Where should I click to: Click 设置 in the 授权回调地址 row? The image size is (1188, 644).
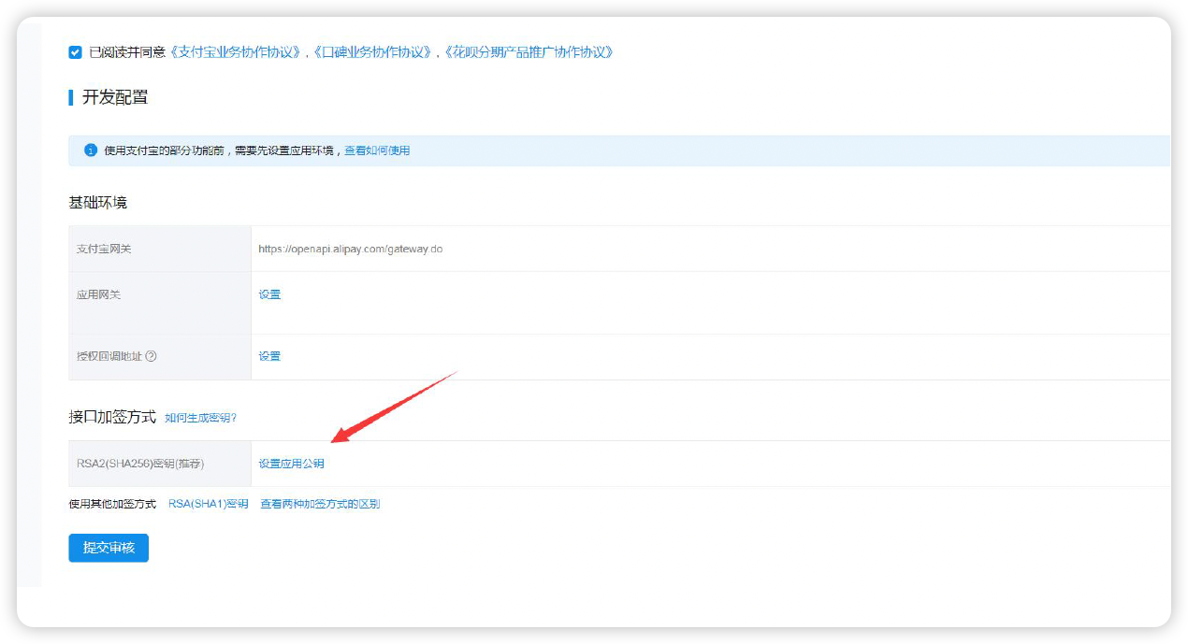tap(269, 356)
